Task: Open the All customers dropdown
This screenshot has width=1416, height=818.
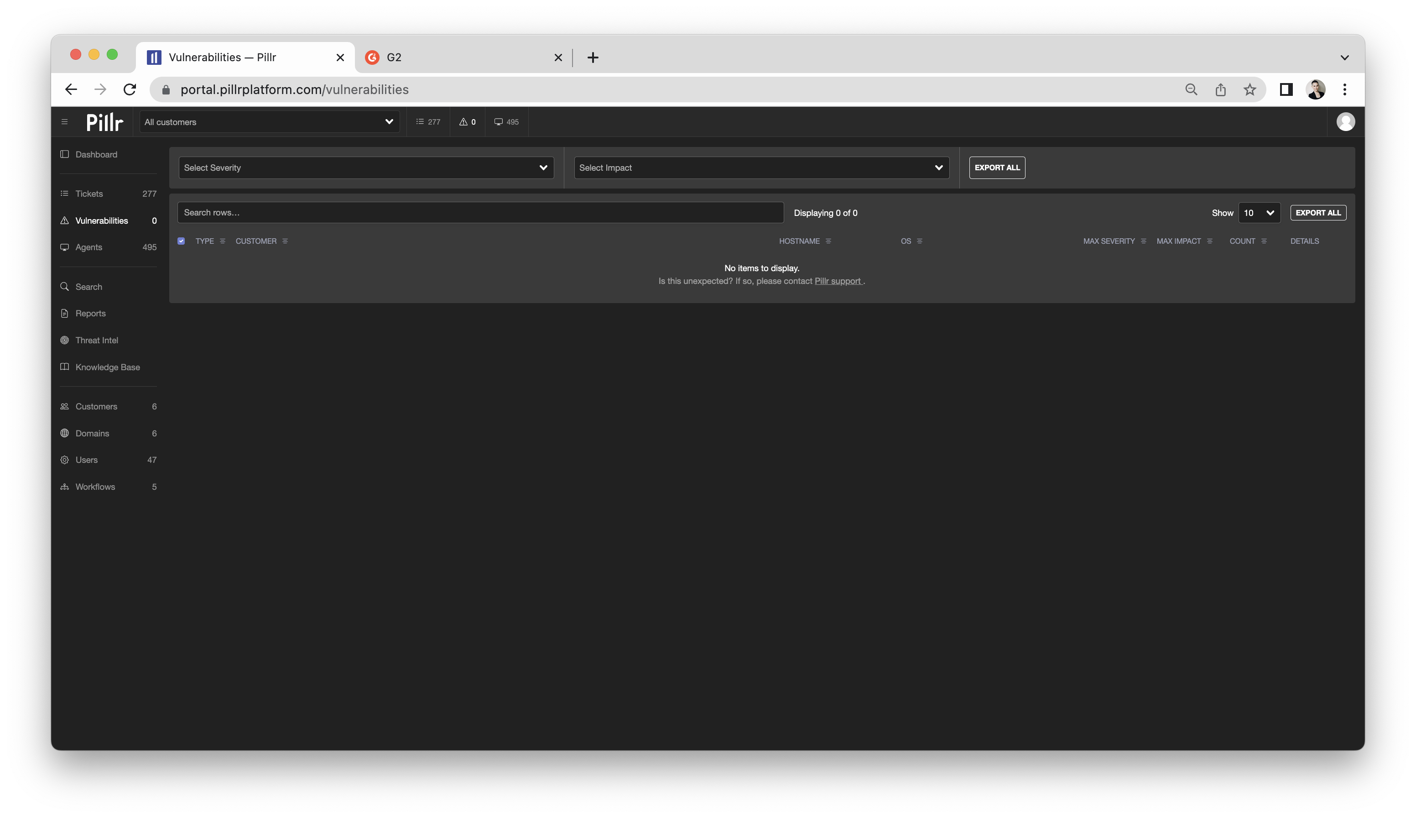Action: pos(269,122)
